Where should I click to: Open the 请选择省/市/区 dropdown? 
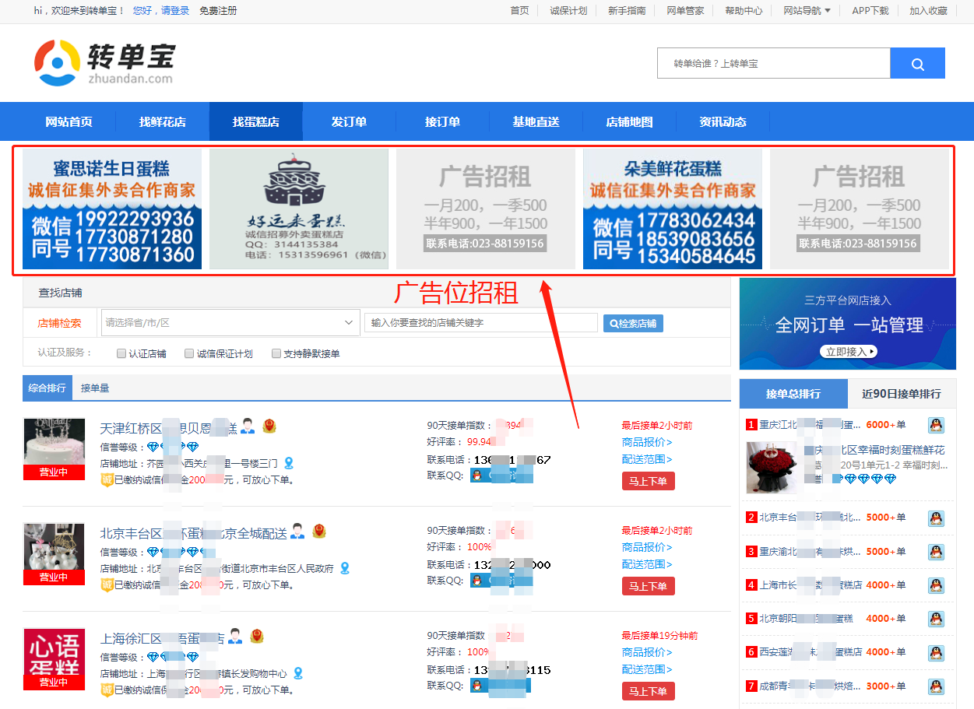point(230,322)
